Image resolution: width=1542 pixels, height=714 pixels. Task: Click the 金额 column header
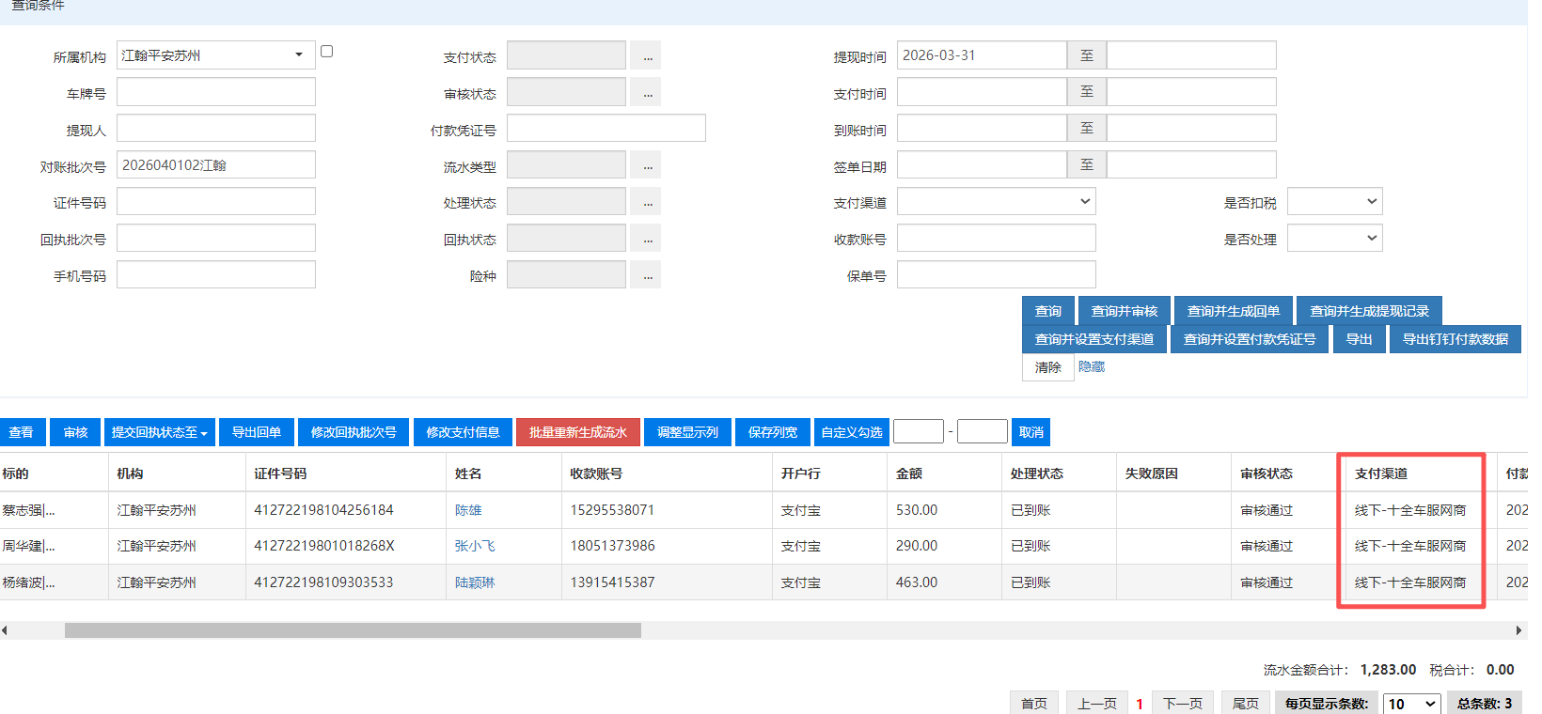(x=908, y=473)
